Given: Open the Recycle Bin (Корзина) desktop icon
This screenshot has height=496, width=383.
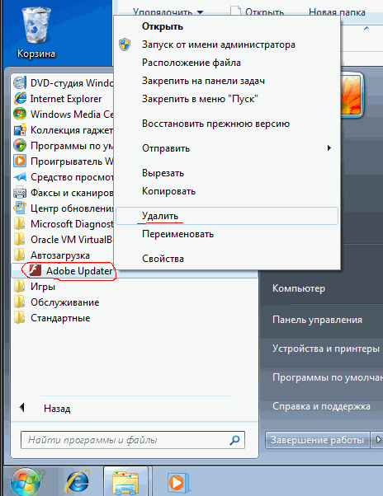Looking at the screenshot, I should 36,31.
